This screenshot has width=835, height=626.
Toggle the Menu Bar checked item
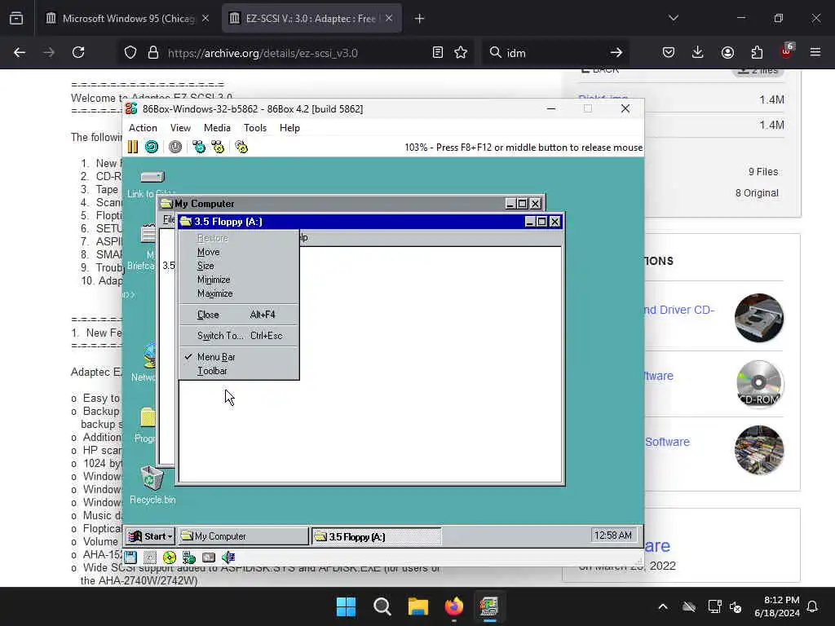(239, 357)
